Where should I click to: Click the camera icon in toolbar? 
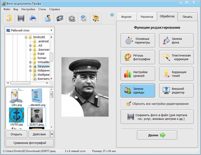pos(61,18)
